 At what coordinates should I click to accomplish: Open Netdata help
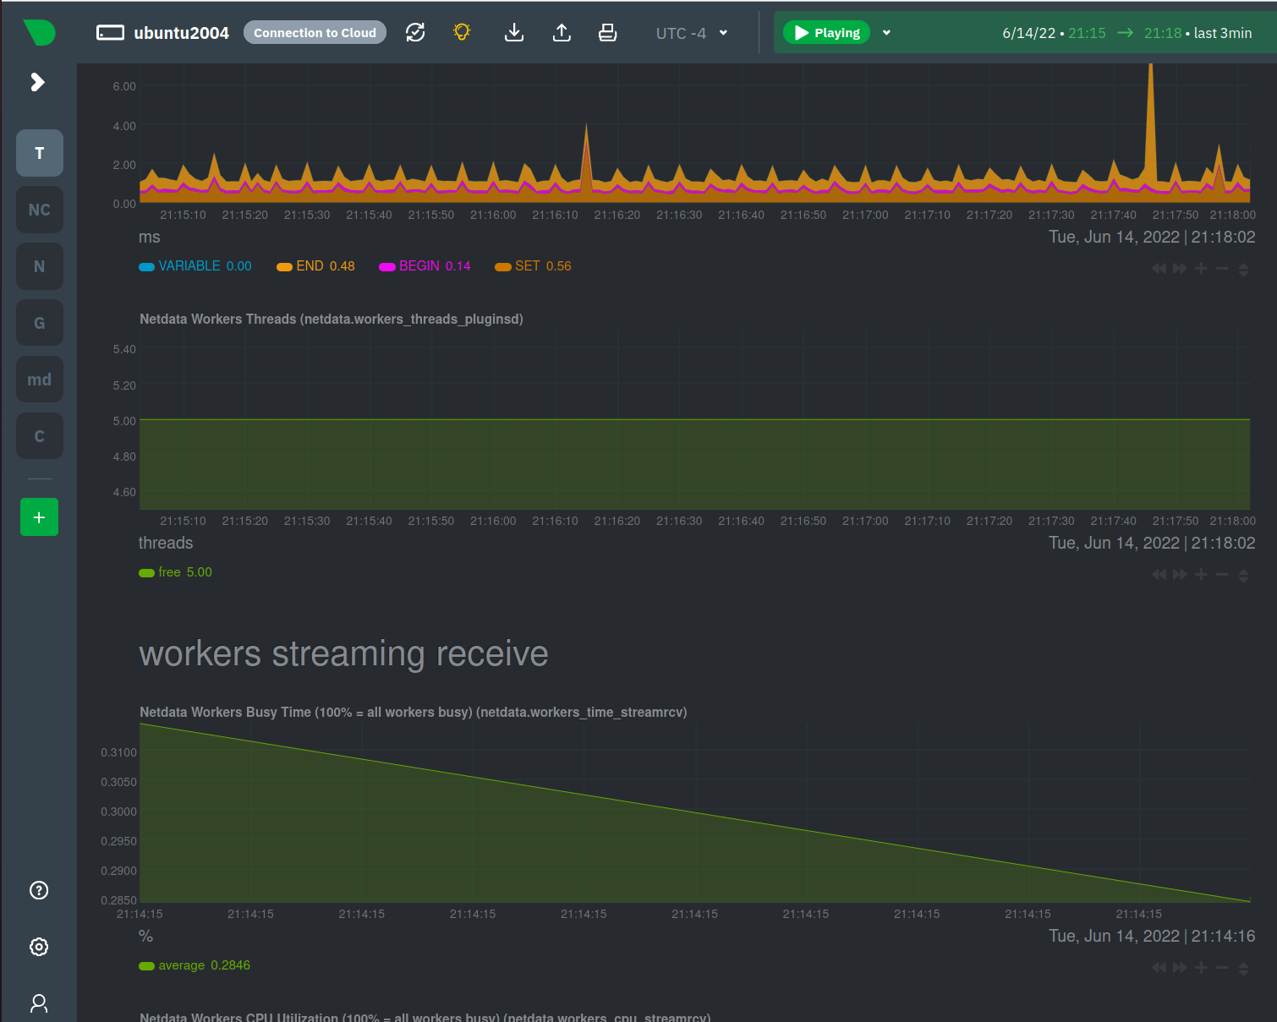click(x=38, y=890)
